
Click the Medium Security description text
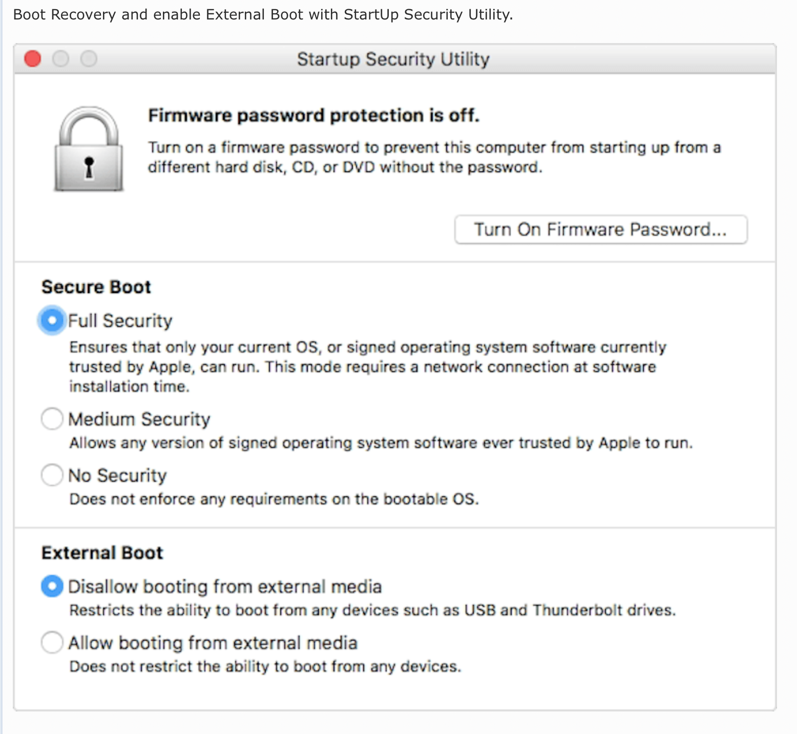(381, 443)
